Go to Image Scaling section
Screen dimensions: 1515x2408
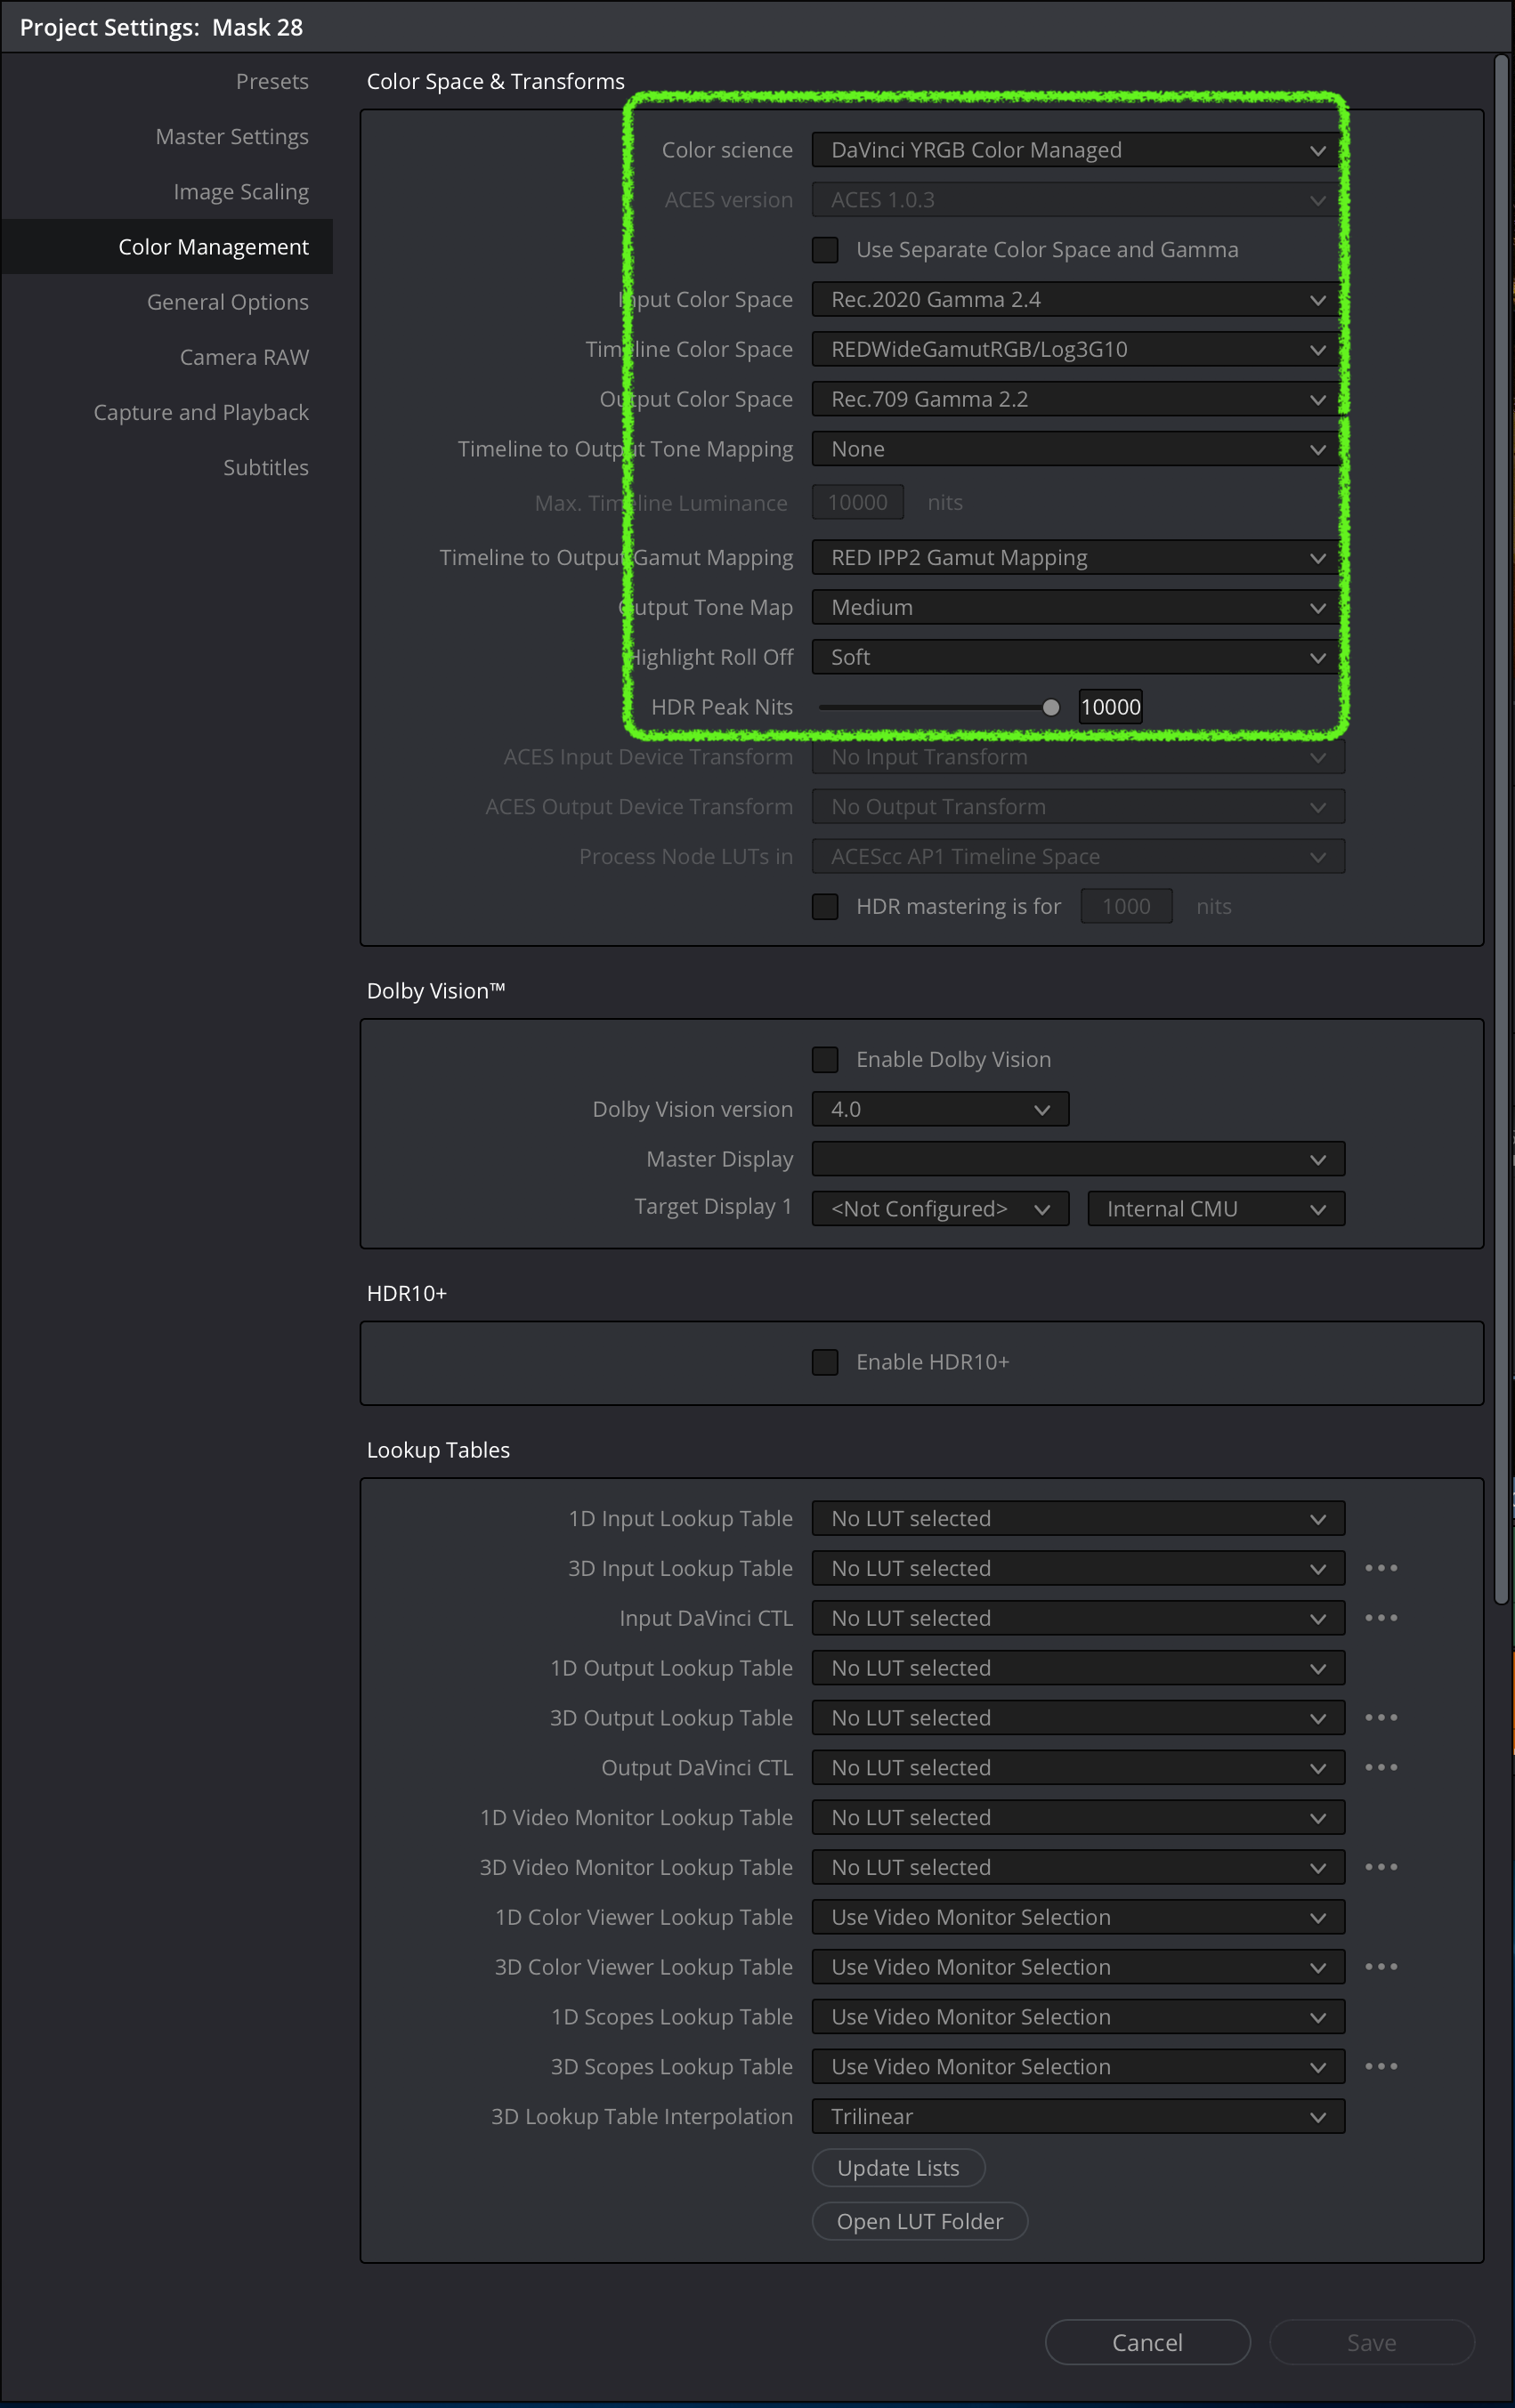(x=241, y=191)
